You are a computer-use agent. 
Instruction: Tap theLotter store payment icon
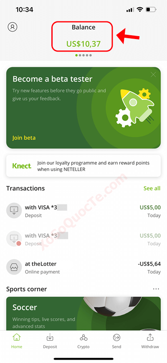click(x=14, y=267)
